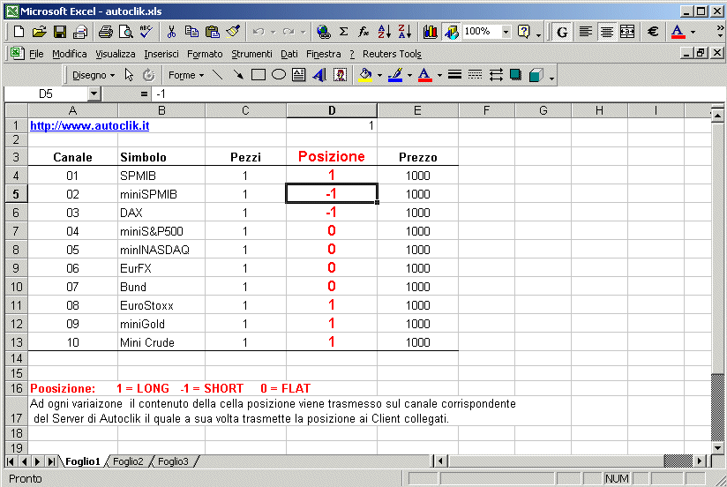
Task: Click the AutoSum sigma icon
Action: click(x=343, y=32)
